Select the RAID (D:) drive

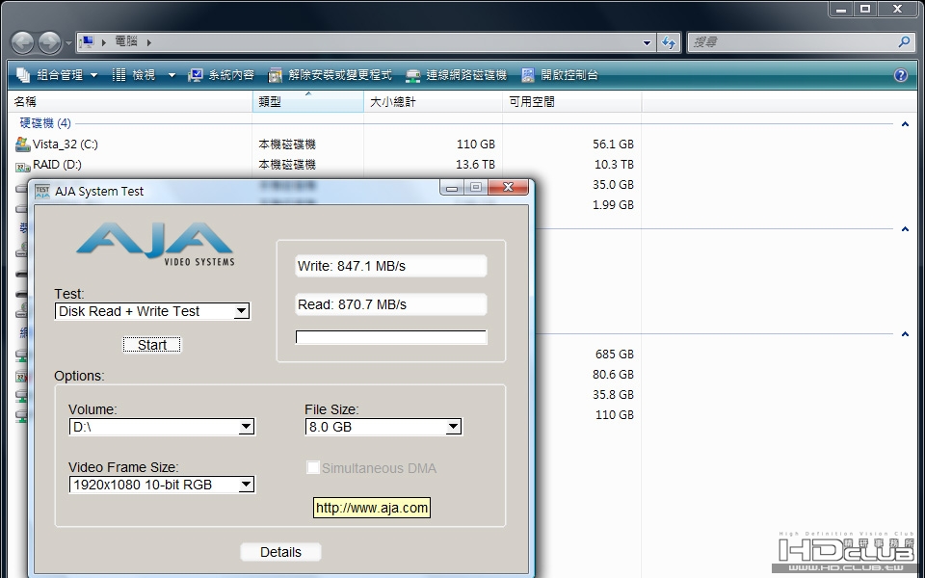click(57, 165)
